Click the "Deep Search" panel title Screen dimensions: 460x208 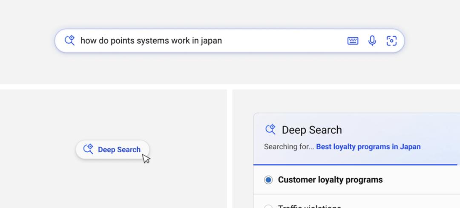[312, 130]
